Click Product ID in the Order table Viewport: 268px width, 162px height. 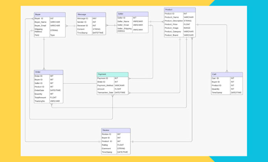click(39, 87)
